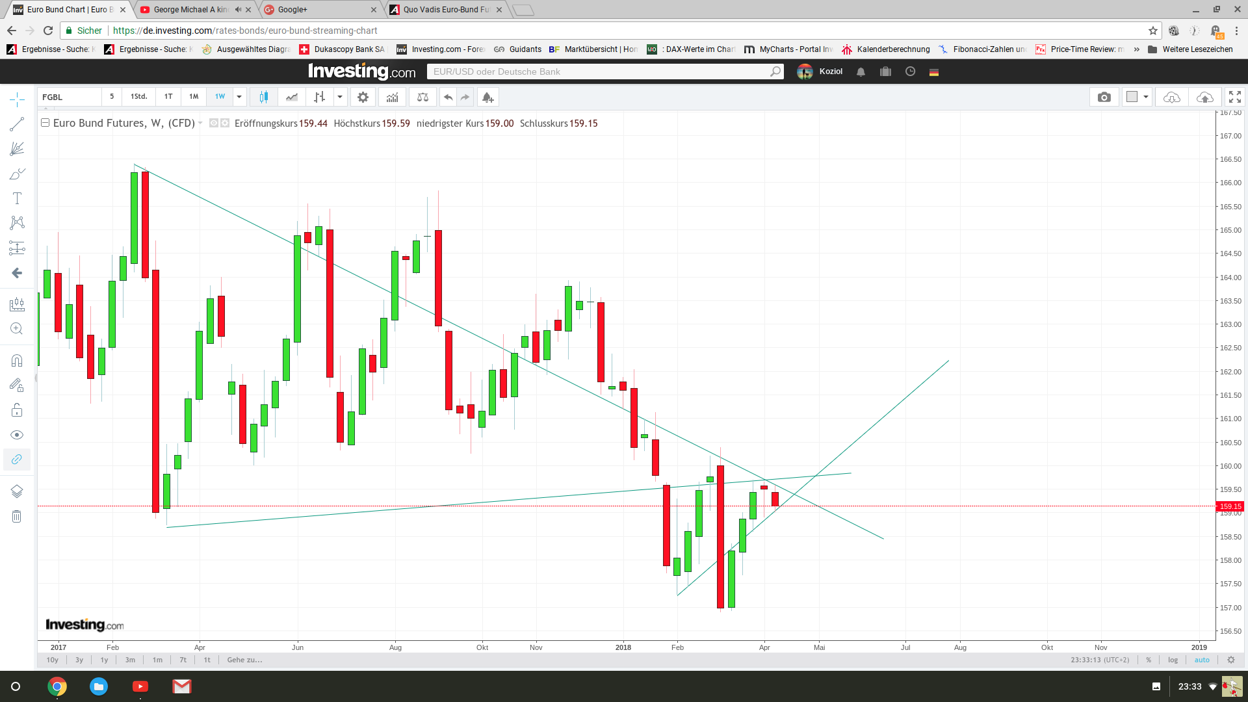
Task: Create an alert with the bell icon
Action: [x=487, y=96]
